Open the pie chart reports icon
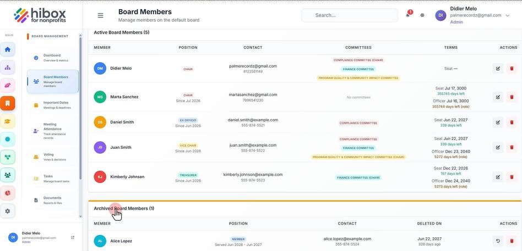 [x=8, y=193]
